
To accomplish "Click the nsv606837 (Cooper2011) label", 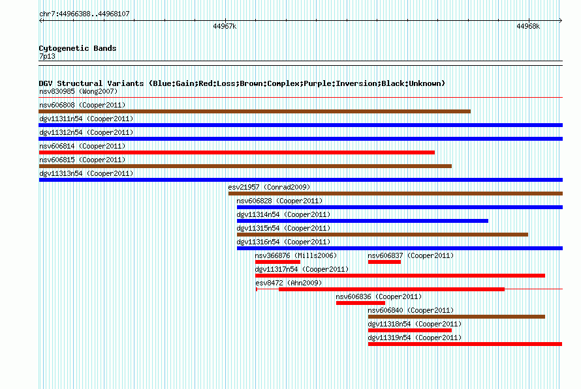I will click(411, 255).
